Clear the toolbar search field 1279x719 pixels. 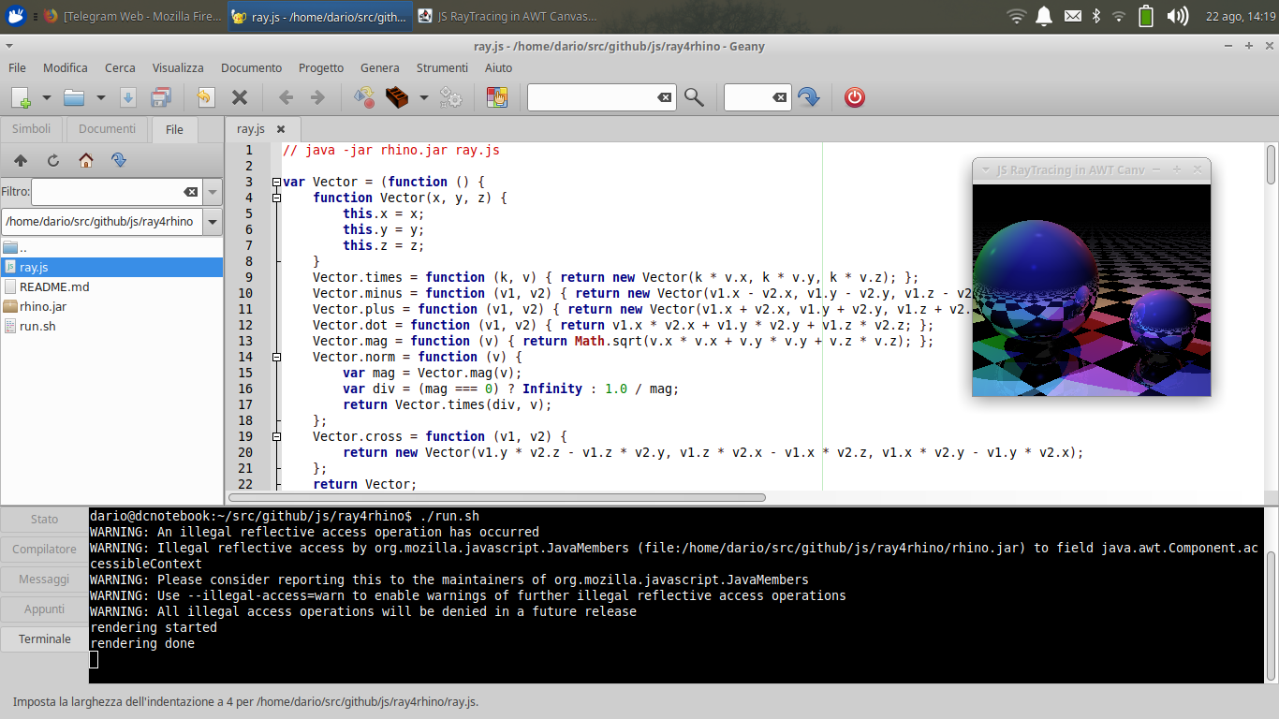pos(664,97)
